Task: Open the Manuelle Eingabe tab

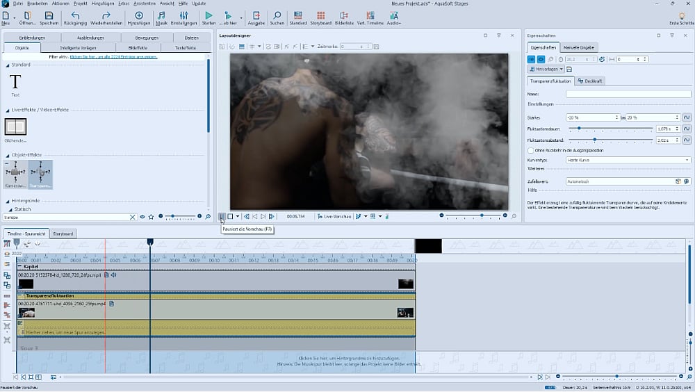Action: click(x=578, y=47)
